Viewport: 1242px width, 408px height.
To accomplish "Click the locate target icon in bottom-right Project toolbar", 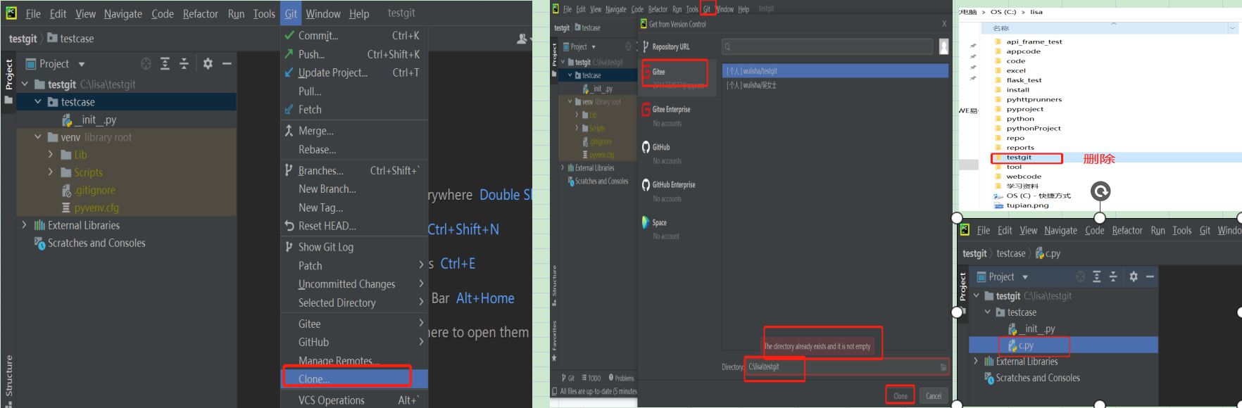I will tap(1080, 277).
